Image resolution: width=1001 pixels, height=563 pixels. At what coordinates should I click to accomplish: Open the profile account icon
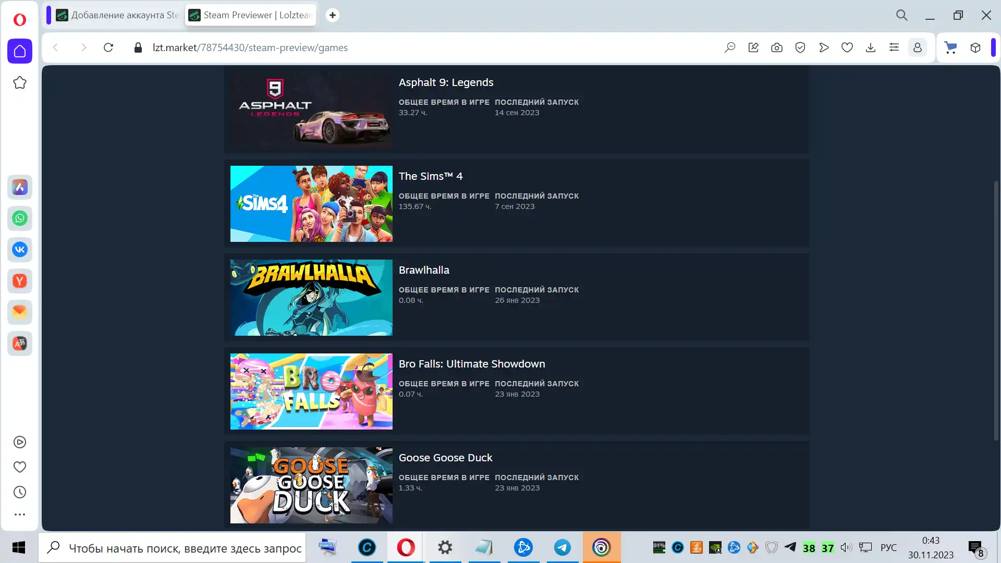(x=918, y=47)
